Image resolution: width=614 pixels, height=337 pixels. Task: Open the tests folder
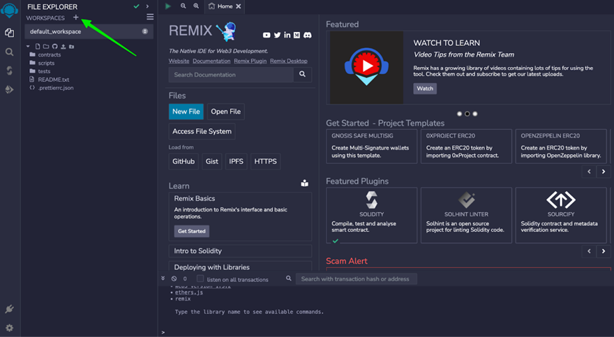click(x=44, y=71)
